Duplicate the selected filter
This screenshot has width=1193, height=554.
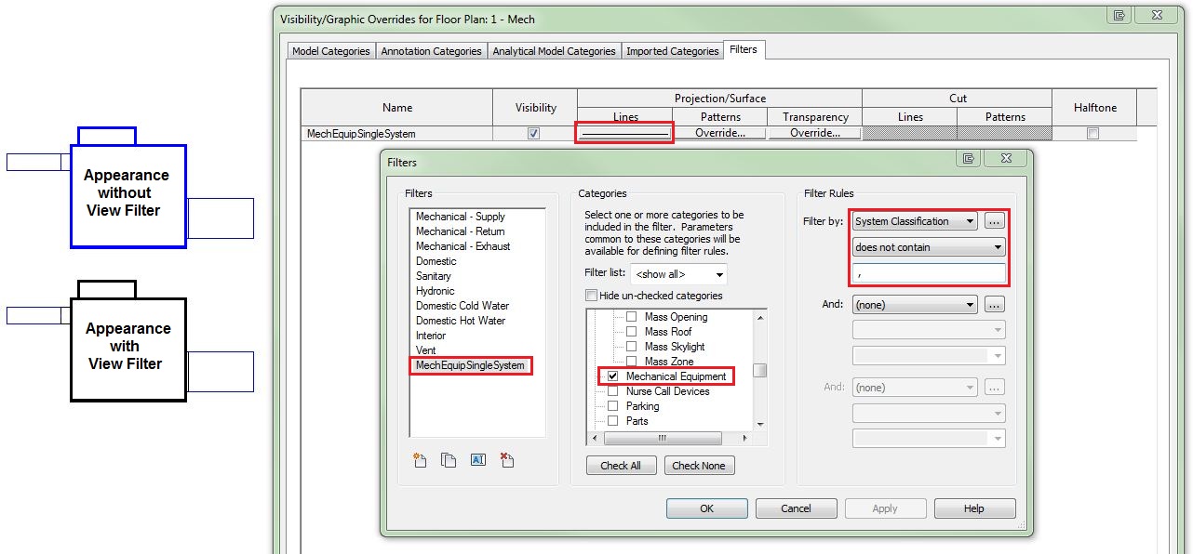pos(449,459)
